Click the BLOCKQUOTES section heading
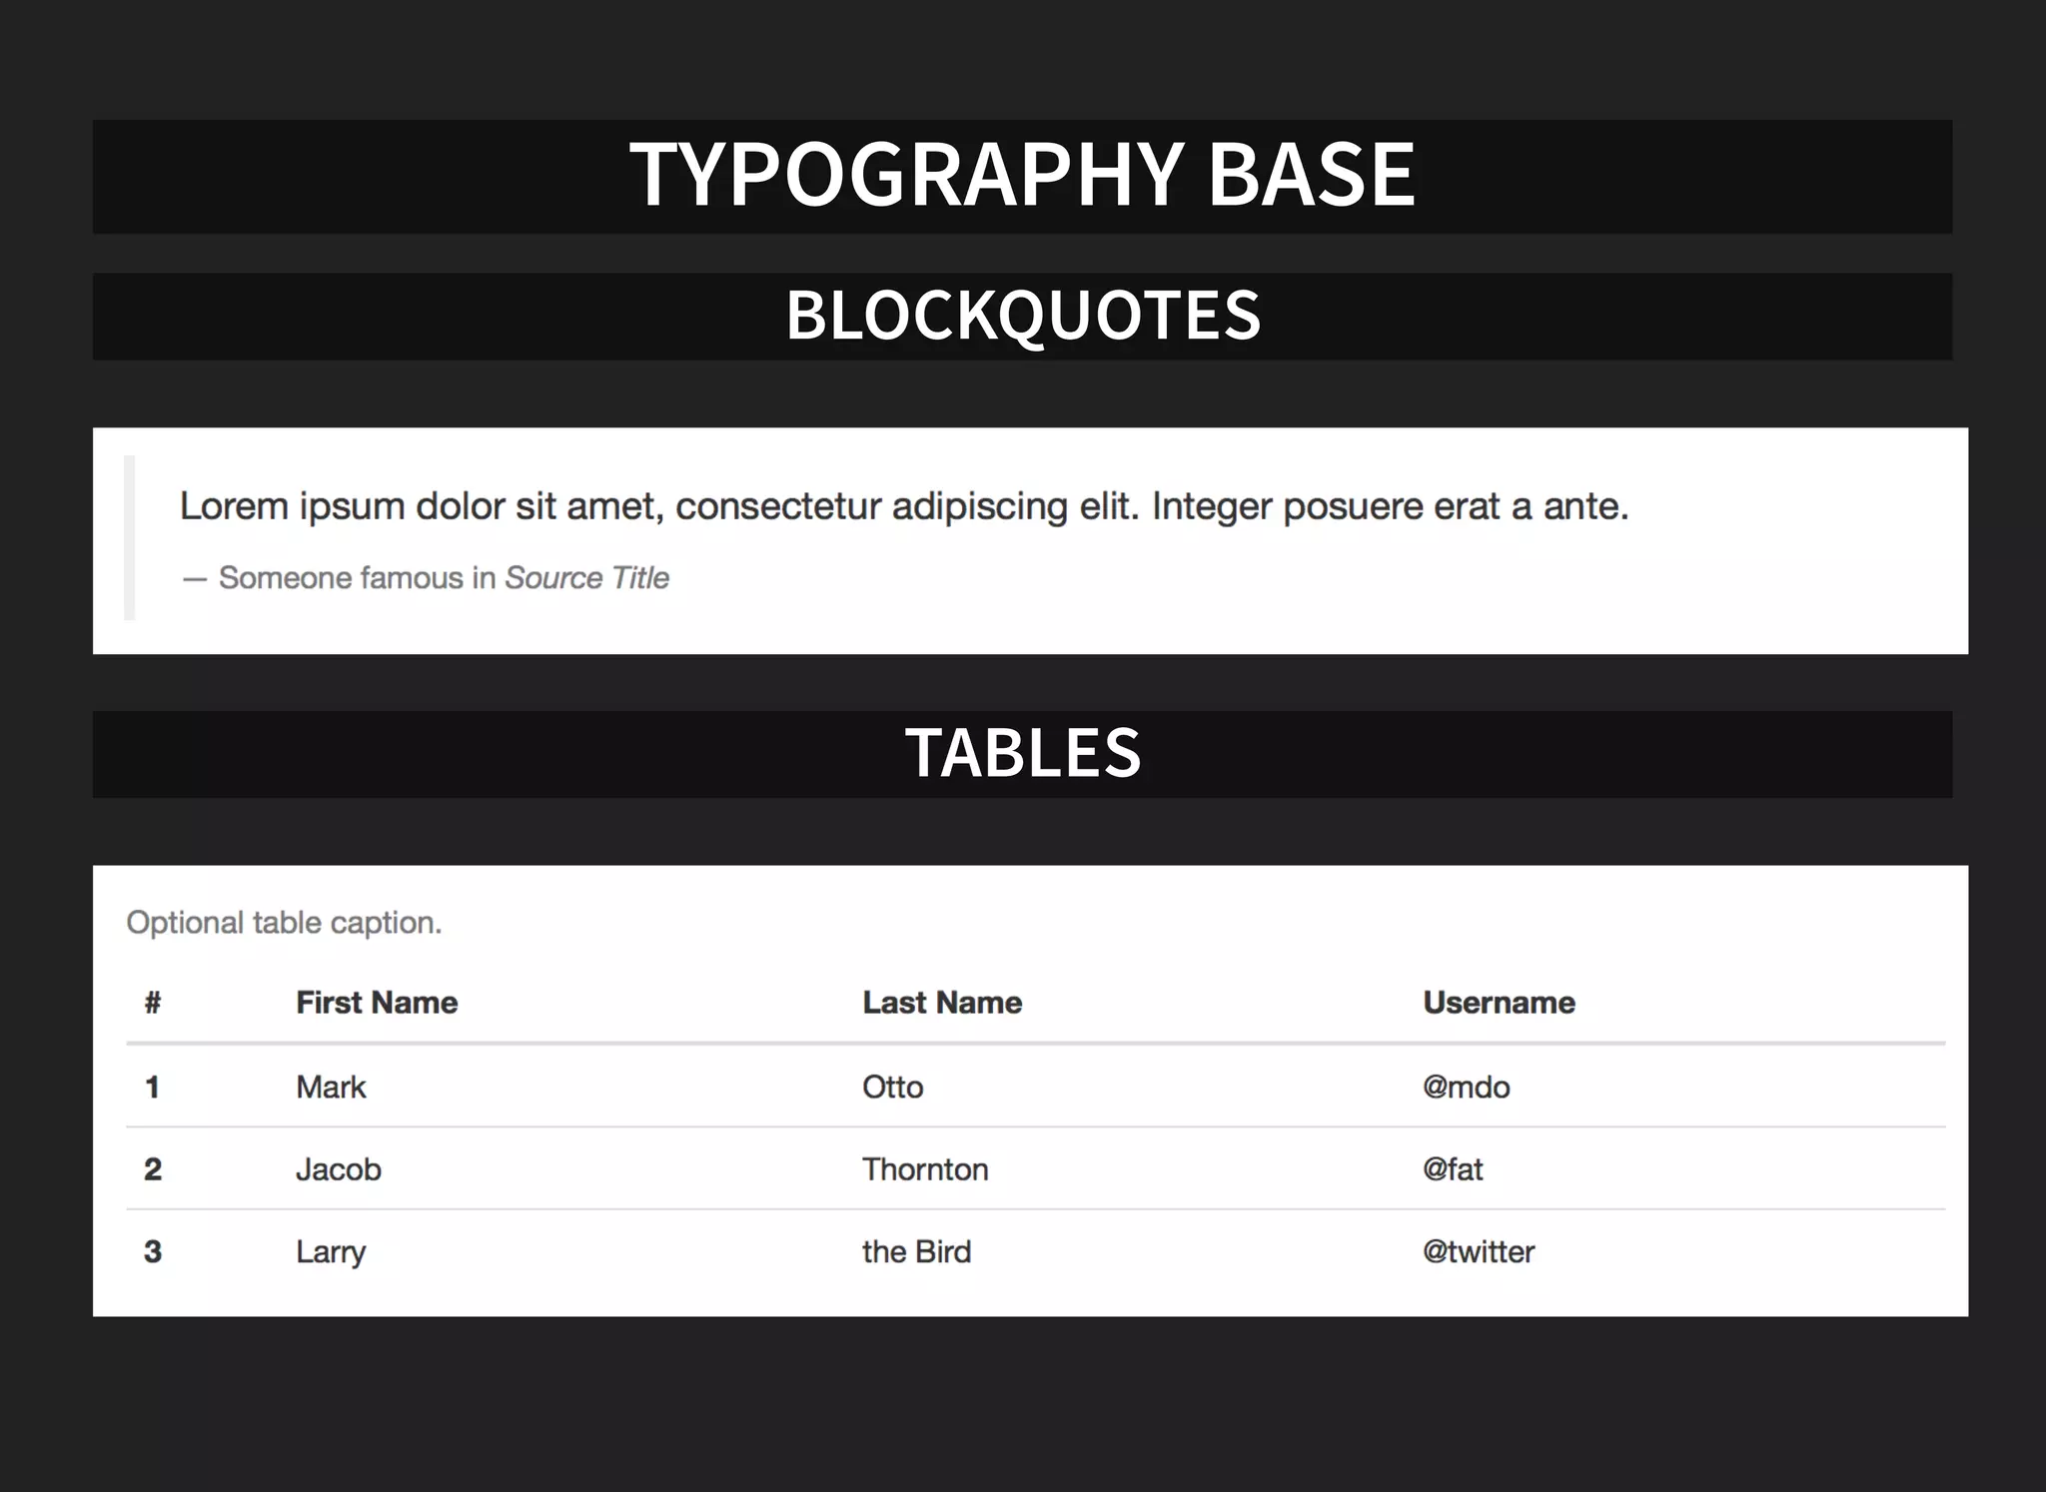 1022,316
